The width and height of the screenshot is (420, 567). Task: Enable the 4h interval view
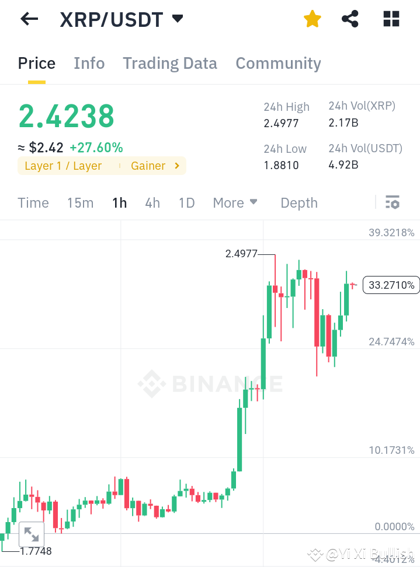pyautogui.click(x=152, y=202)
